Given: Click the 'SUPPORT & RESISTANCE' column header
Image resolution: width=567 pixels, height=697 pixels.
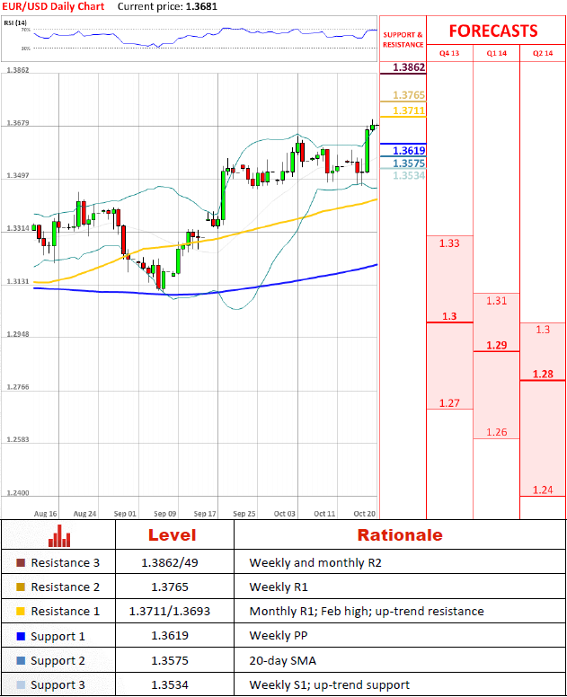Looking at the screenshot, I should (x=403, y=40).
